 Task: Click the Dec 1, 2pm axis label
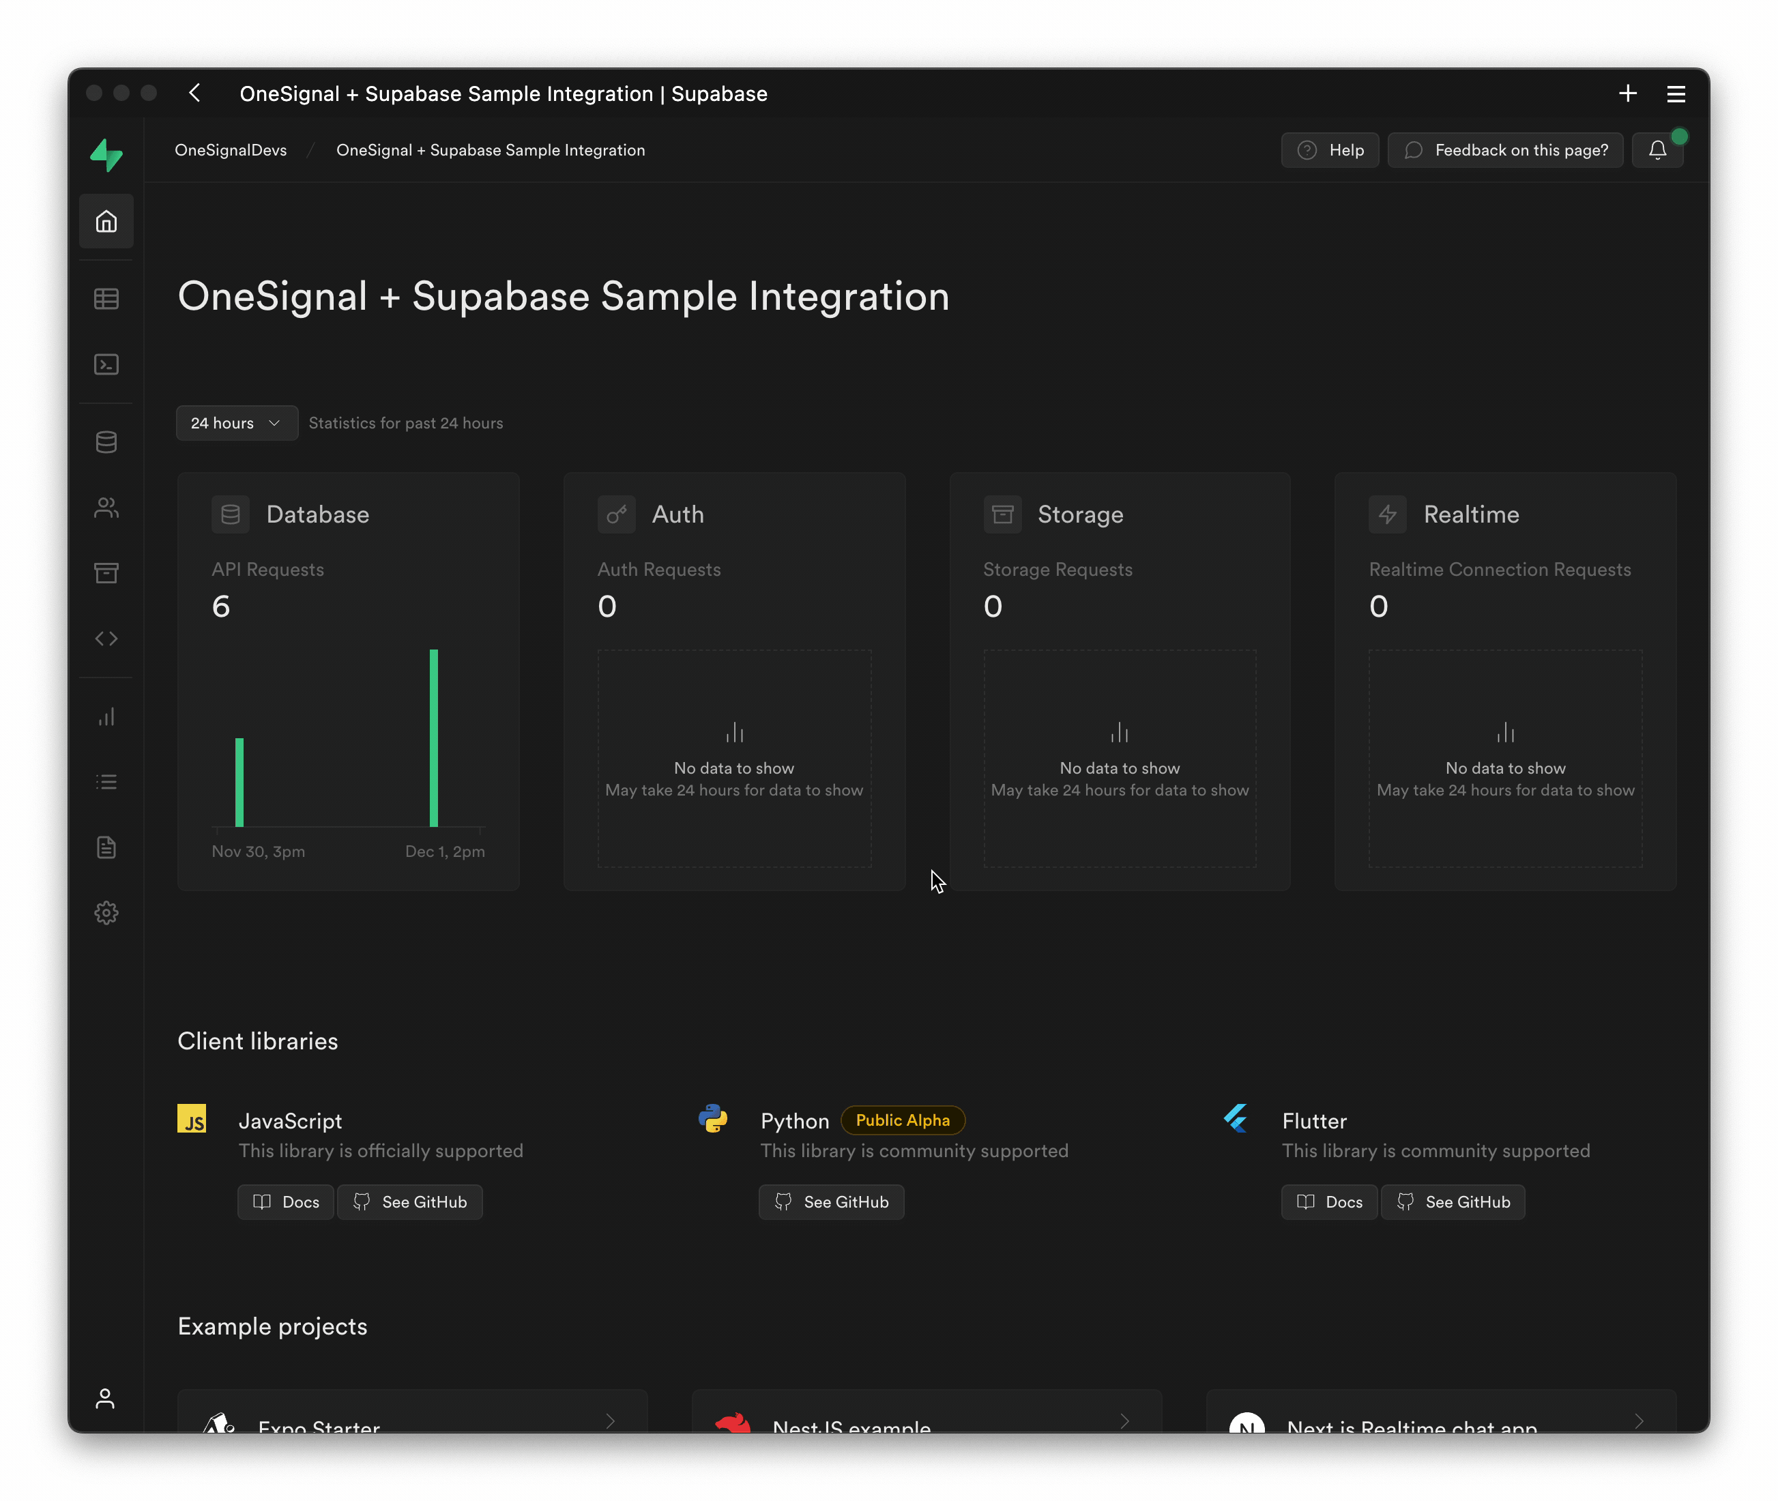445,851
